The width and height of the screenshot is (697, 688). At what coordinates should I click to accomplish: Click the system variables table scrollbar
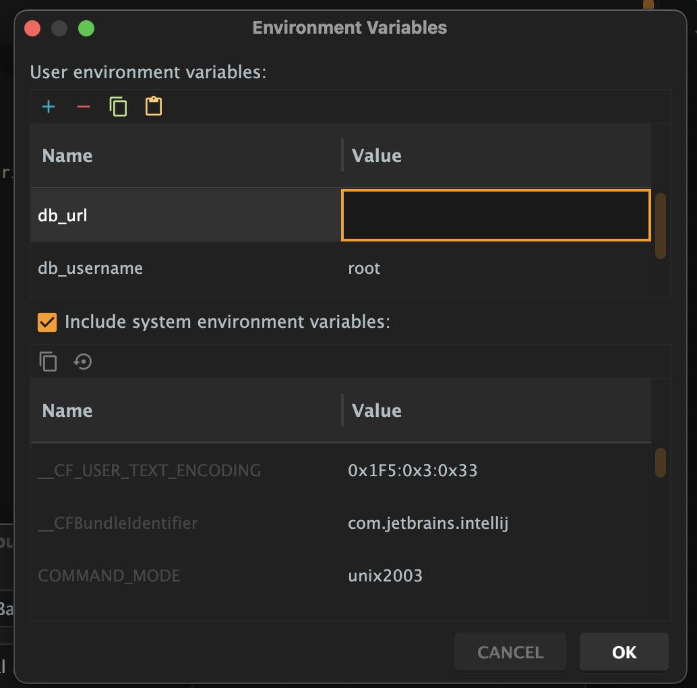(661, 463)
